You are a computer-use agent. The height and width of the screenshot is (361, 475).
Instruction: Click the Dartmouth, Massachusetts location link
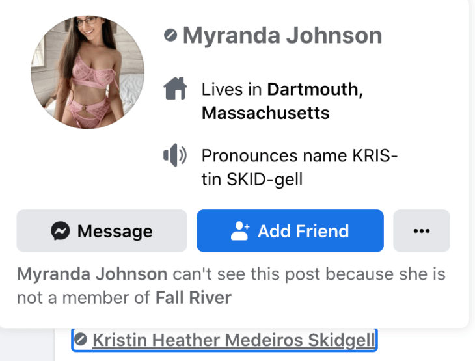tap(282, 101)
